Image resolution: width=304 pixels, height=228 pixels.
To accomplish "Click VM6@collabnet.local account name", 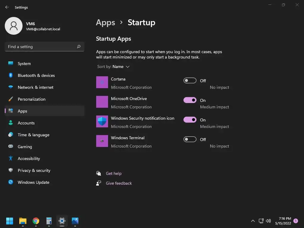I will click(43, 29).
